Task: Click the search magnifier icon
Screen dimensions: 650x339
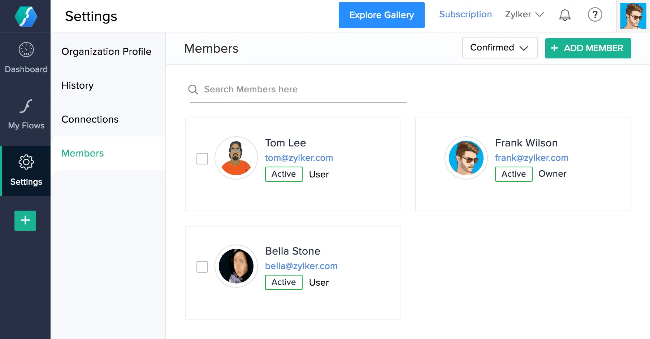Action: 193,89
